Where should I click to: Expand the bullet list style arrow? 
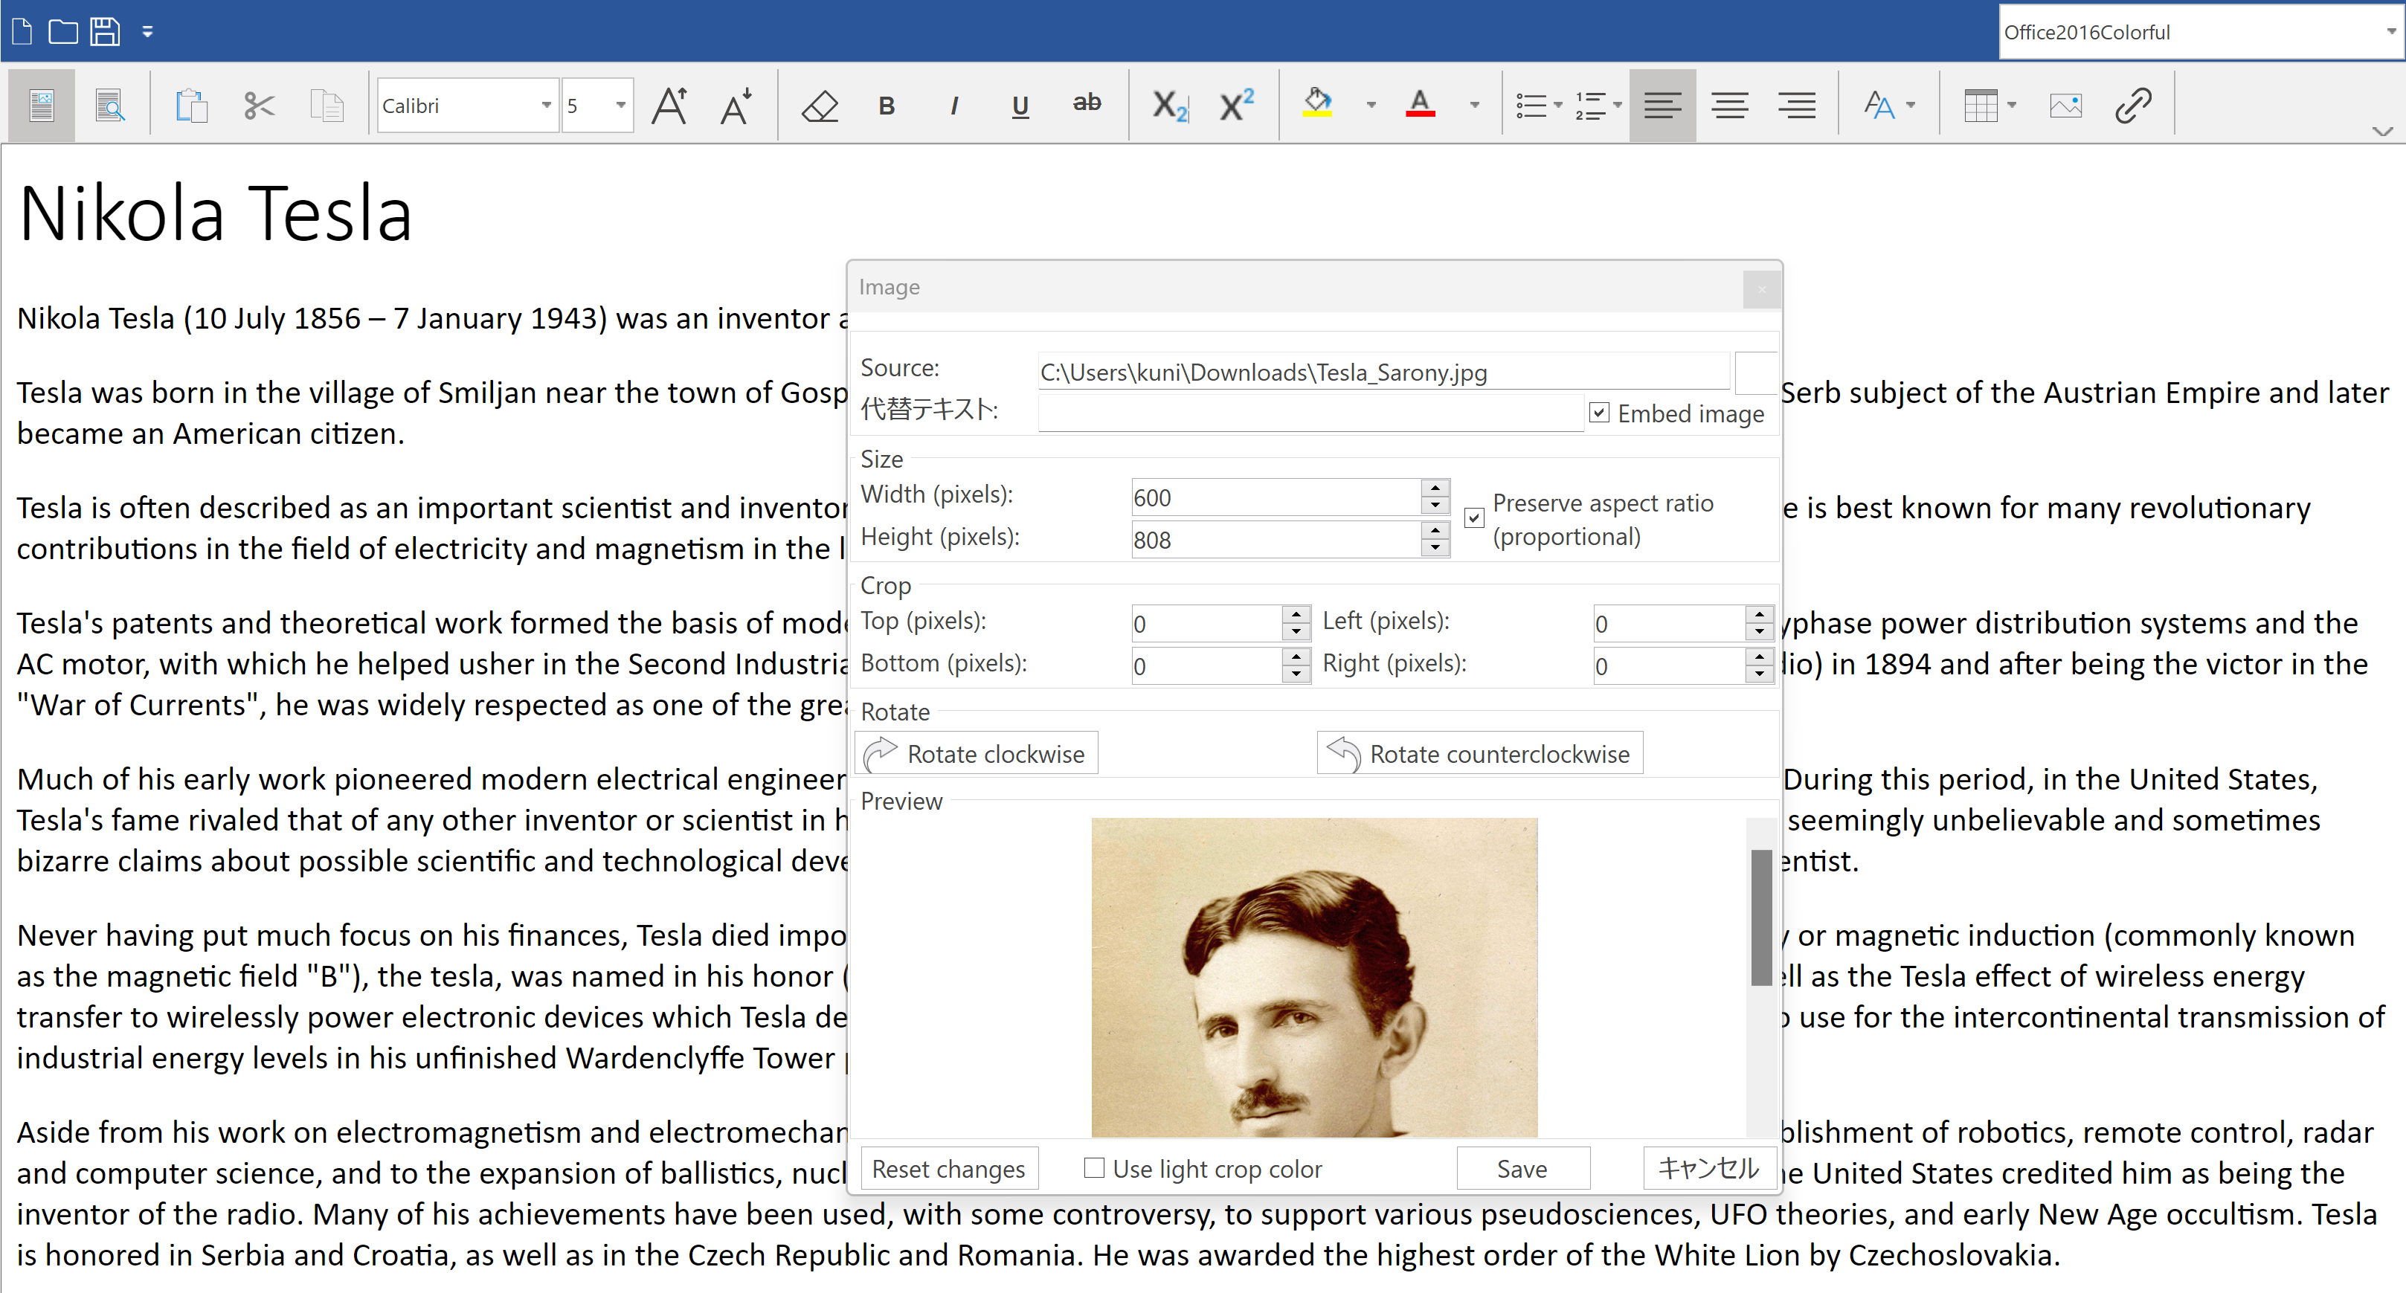[1558, 106]
